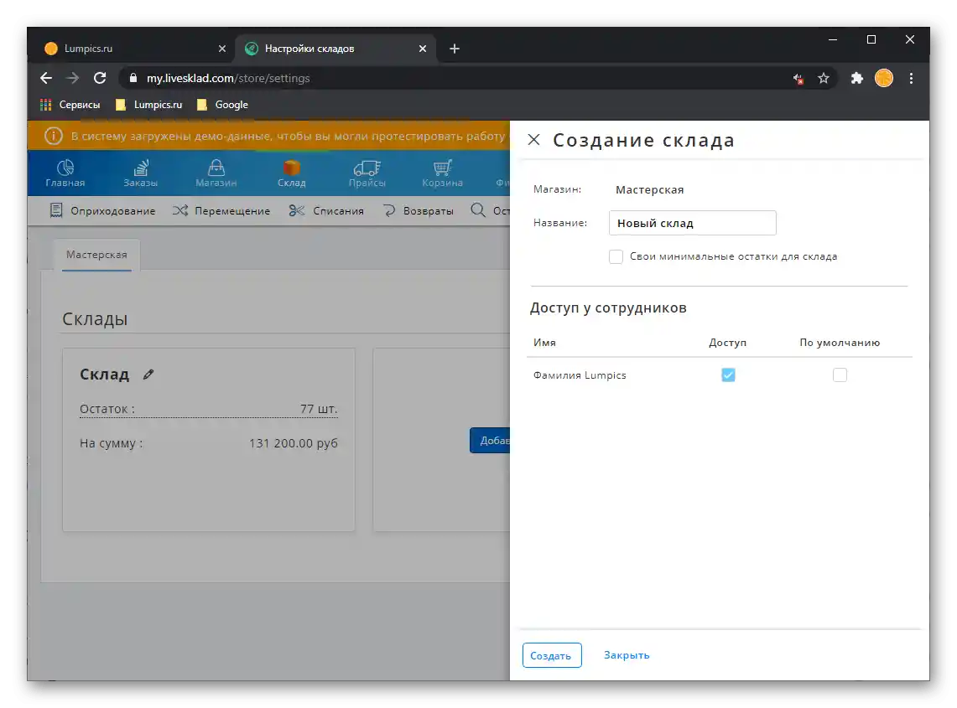Open Корзина shopping cart icon
Viewport: 957px width, 708px height.
click(441, 167)
